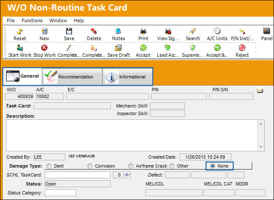
Task: Click the P/N Inst/... icon
Action: (242, 31)
